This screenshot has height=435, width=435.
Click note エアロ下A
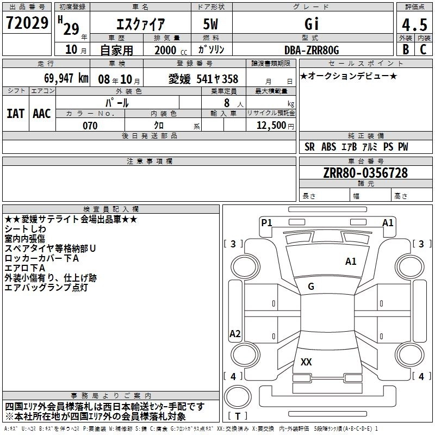(24, 268)
